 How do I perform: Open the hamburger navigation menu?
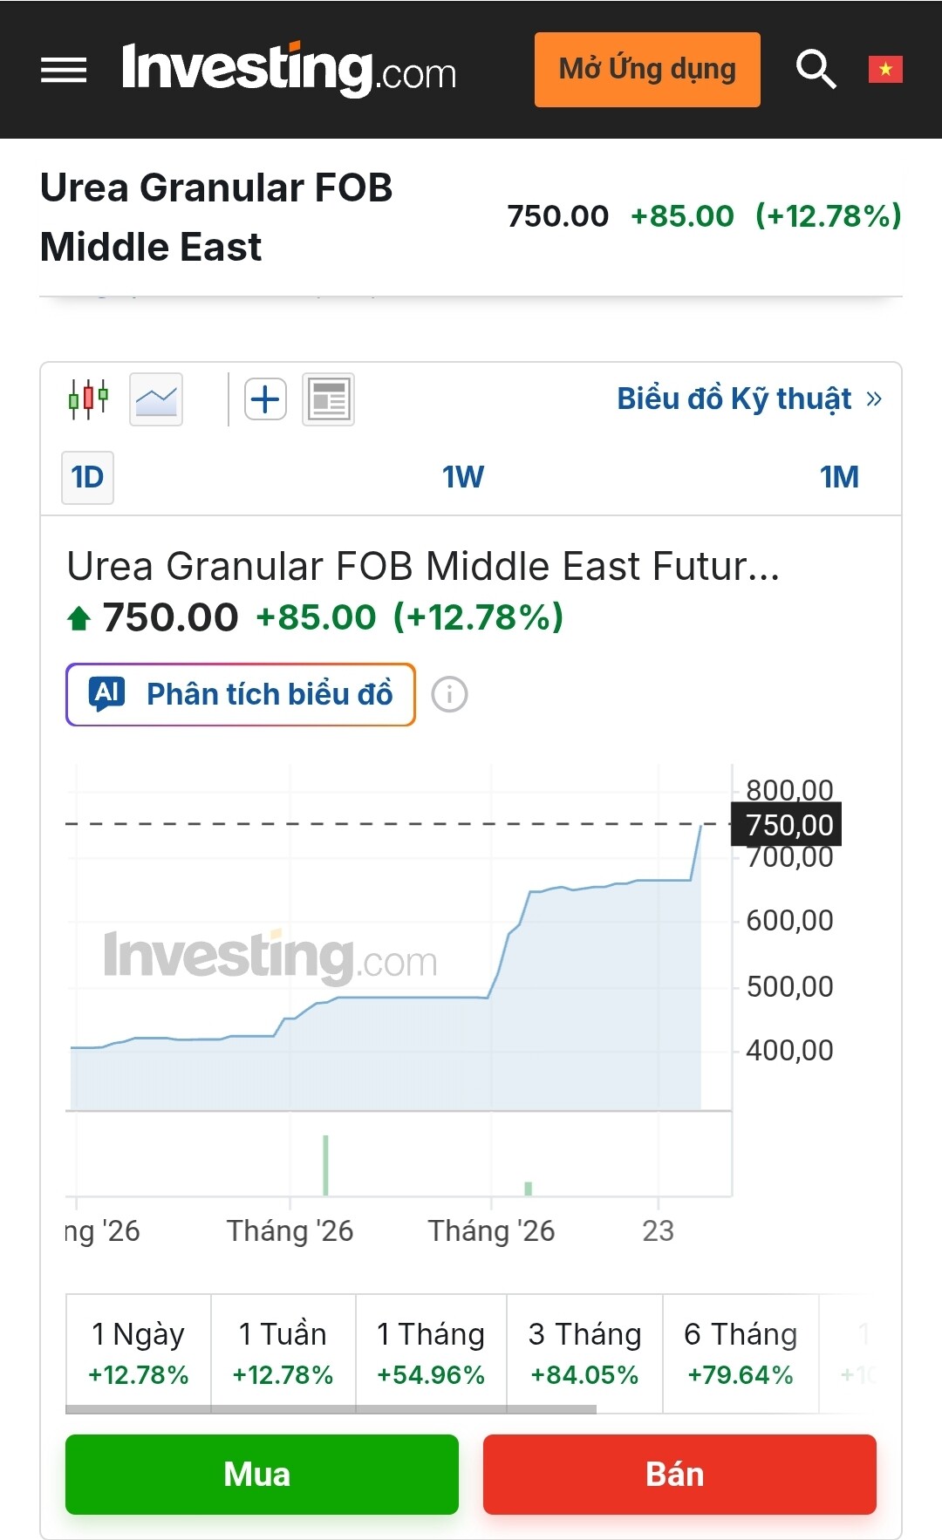(x=64, y=70)
